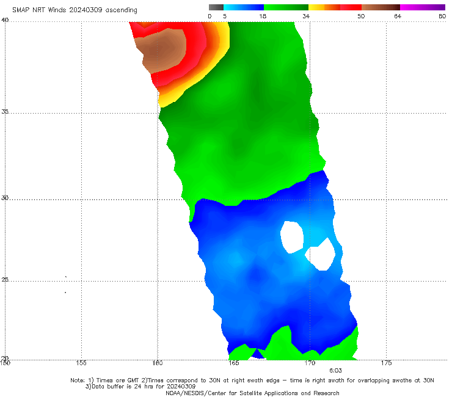Click the color bar label '50'
Image resolution: width=452 pixels, height=397 pixels.
pyautogui.click(x=361, y=16)
